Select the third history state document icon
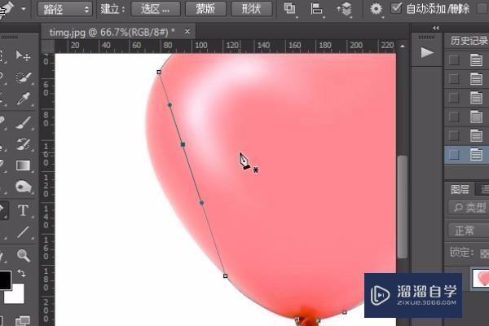Image resolution: width=489 pixels, height=326 pixels. (x=476, y=98)
